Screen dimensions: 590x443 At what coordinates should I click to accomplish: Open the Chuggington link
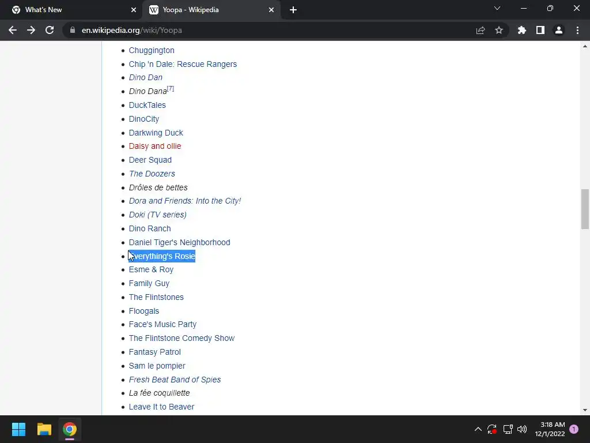click(x=152, y=50)
